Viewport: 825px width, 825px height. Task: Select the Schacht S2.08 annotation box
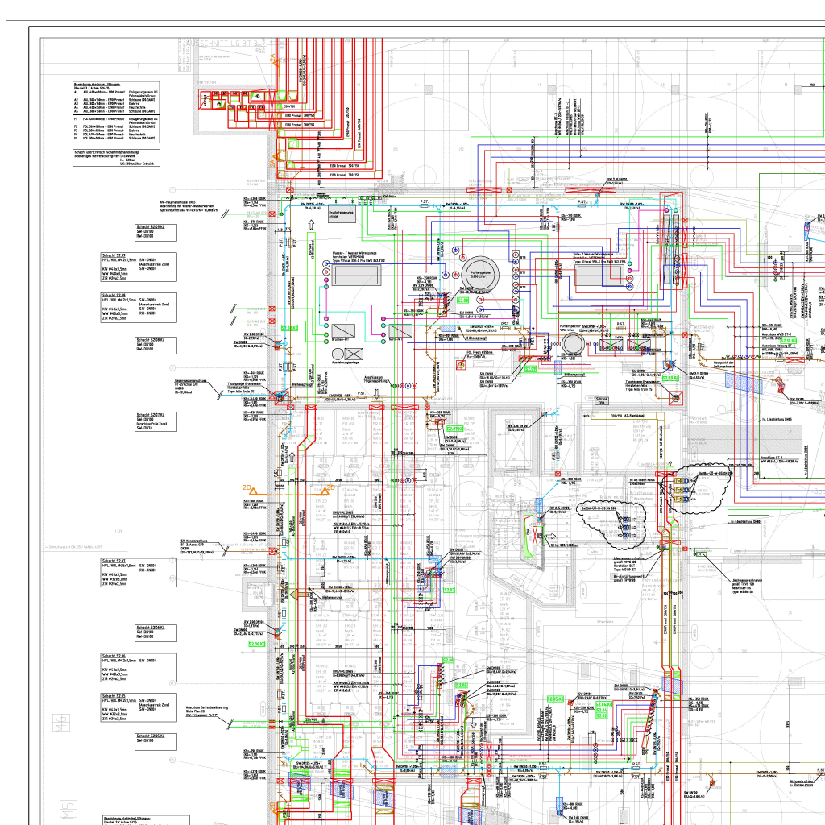pyautogui.click(x=137, y=309)
